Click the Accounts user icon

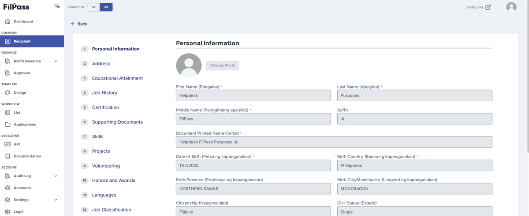[x=7, y=188]
